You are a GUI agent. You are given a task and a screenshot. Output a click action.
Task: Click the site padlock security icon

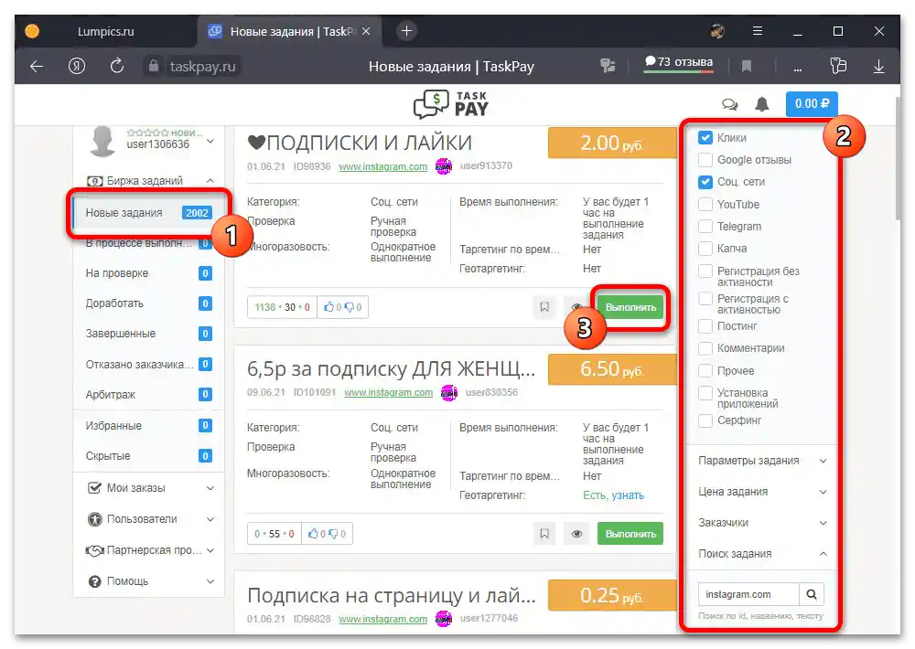tap(154, 66)
